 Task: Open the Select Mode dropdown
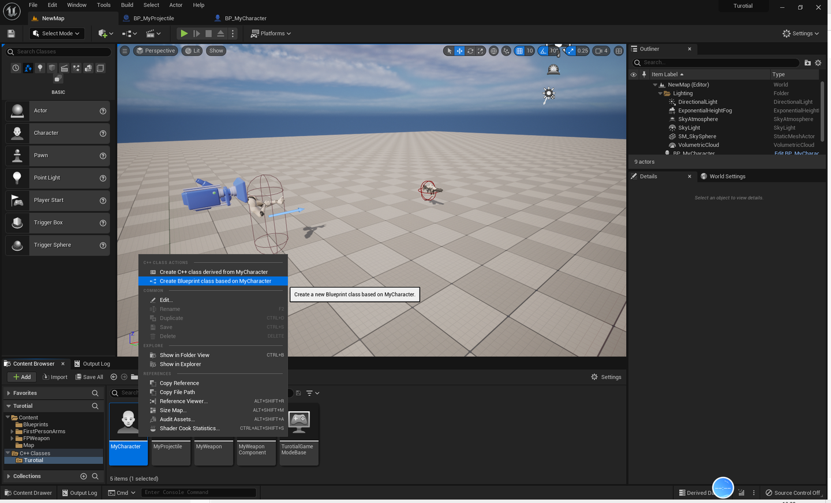coord(56,33)
